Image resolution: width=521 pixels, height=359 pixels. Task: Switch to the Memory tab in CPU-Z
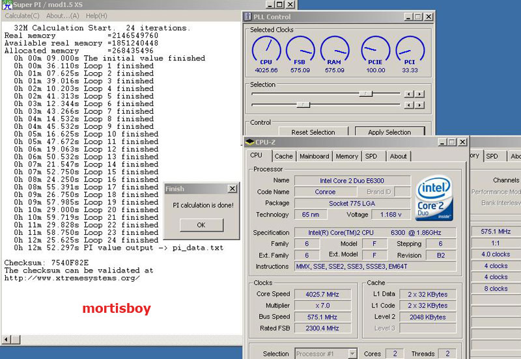click(x=347, y=156)
